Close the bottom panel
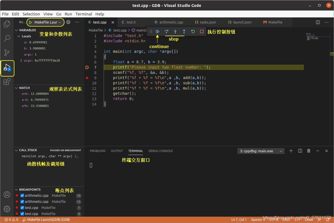 pos(327,151)
